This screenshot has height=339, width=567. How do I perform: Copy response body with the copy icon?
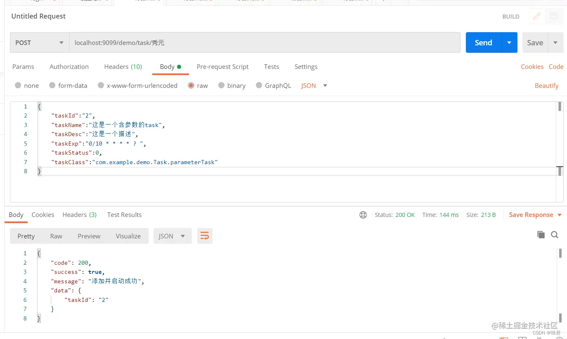pyautogui.click(x=541, y=235)
